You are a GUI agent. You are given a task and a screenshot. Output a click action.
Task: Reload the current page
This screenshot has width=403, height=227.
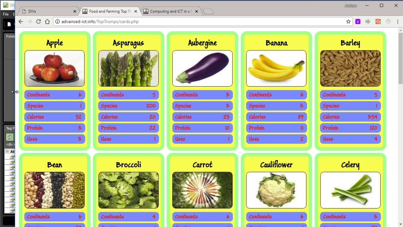point(38,21)
